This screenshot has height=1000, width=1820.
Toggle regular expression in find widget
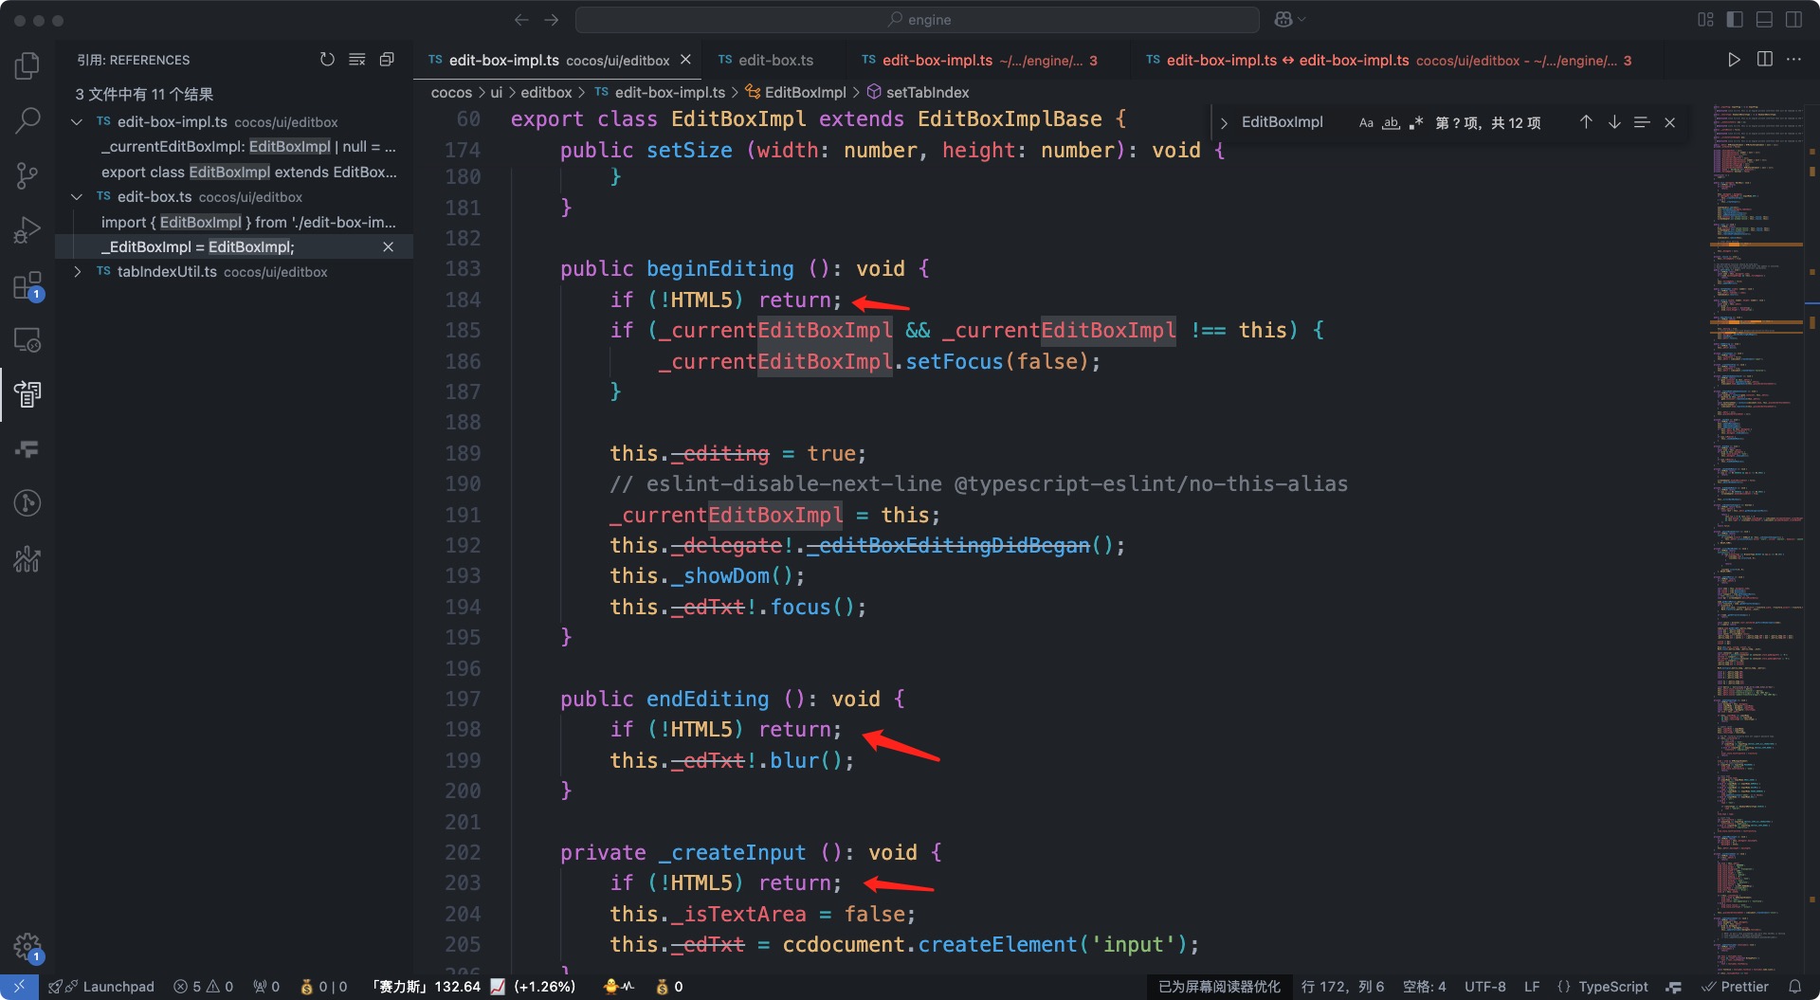point(1416,123)
